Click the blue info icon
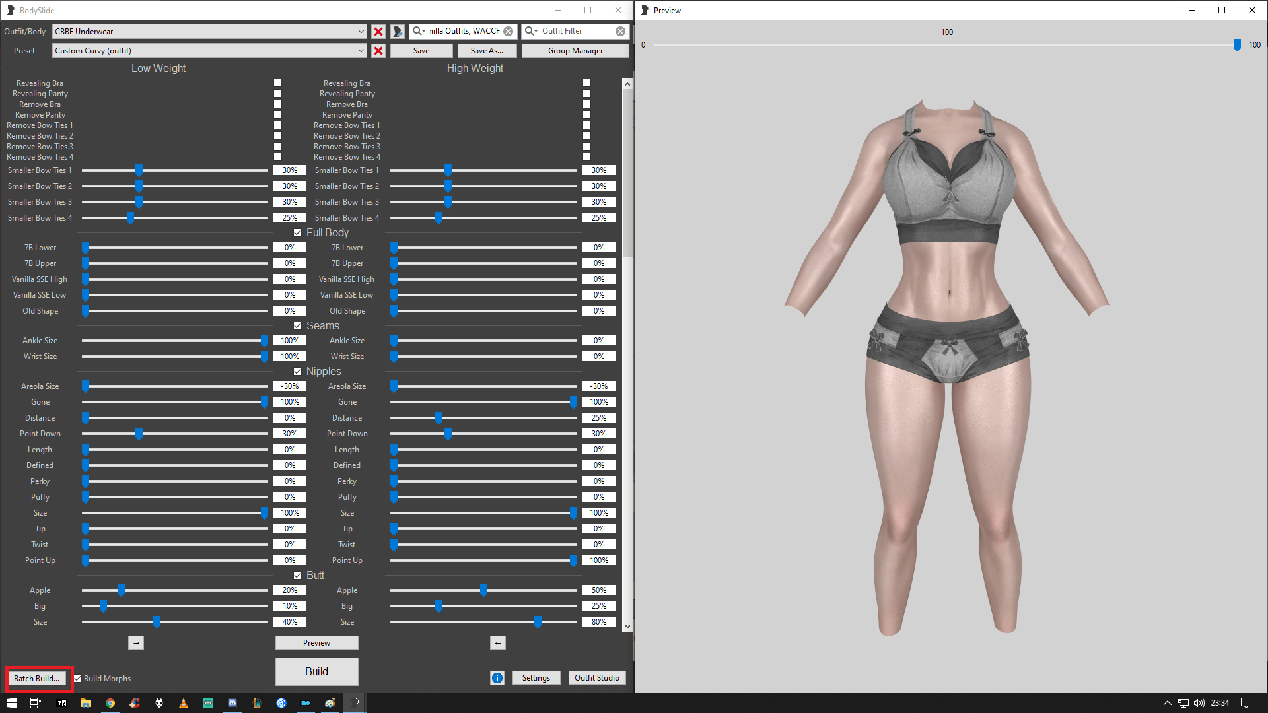The height and width of the screenshot is (713, 1268). click(497, 678)
